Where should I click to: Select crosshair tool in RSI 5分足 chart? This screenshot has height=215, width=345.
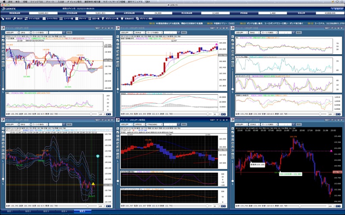pyautogui.click(x=233, y=37)
